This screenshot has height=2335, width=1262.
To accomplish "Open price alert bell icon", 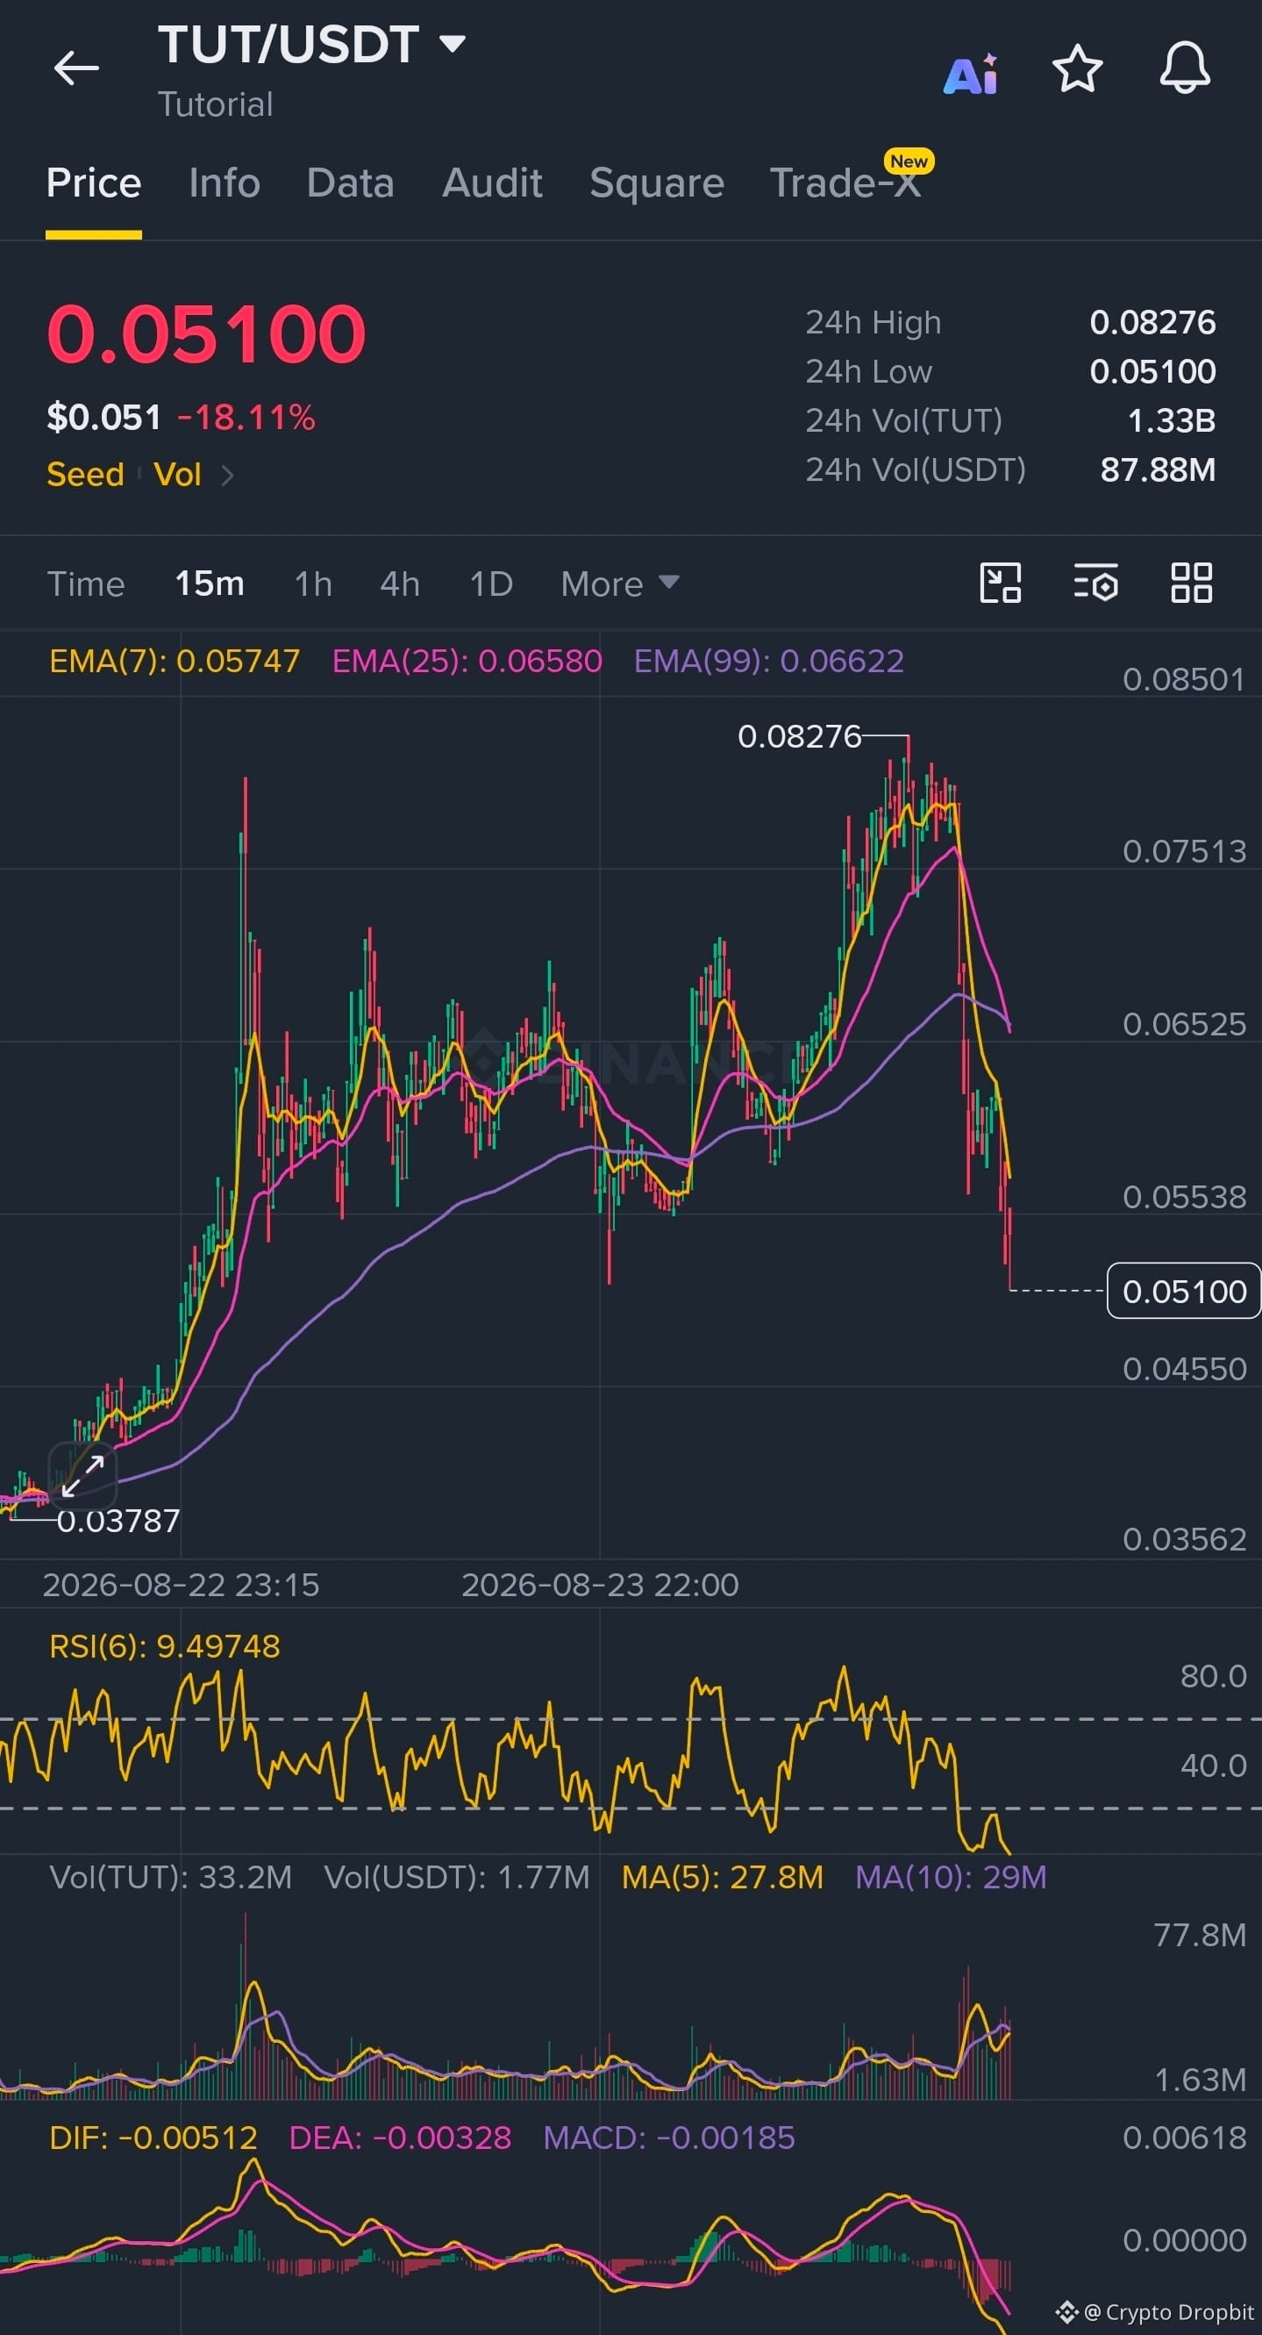I will [1185, 68].
